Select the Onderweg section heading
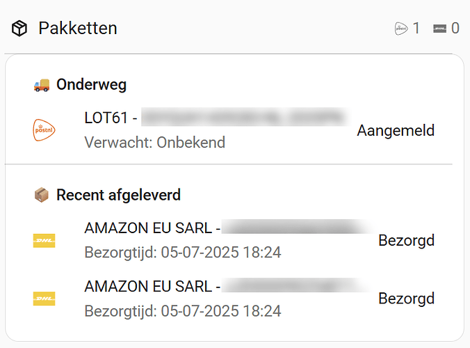Screen dimensions: 470x348 (91, 85)
